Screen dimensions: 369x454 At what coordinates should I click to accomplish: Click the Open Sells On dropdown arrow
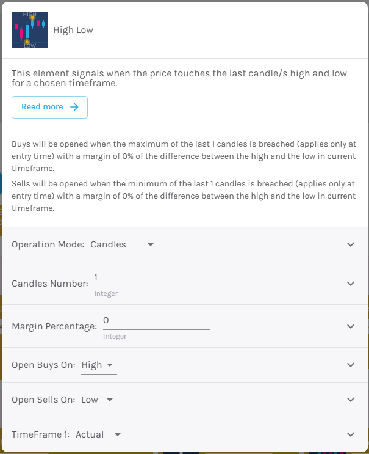pos(110,400)
